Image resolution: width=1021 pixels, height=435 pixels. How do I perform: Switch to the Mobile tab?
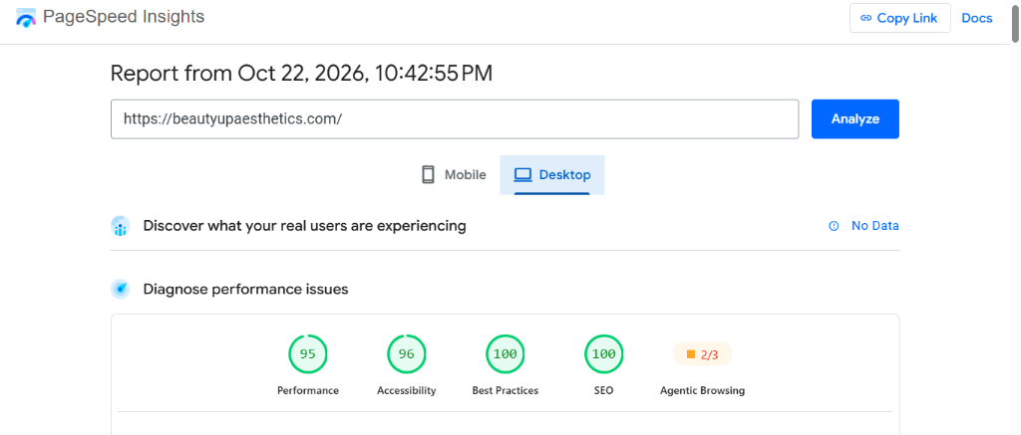[454, 175]
